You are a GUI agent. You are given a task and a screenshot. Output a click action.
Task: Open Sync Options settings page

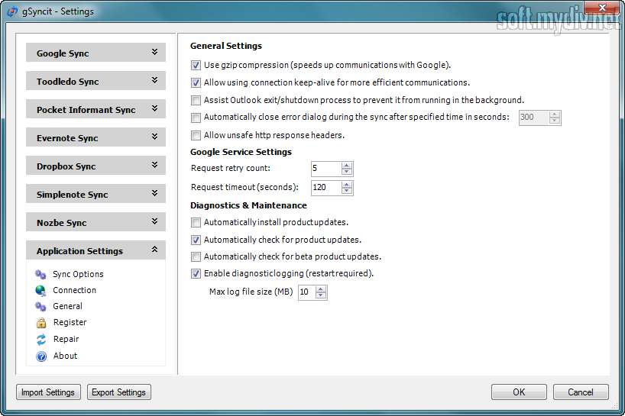[x=78, y=274]
